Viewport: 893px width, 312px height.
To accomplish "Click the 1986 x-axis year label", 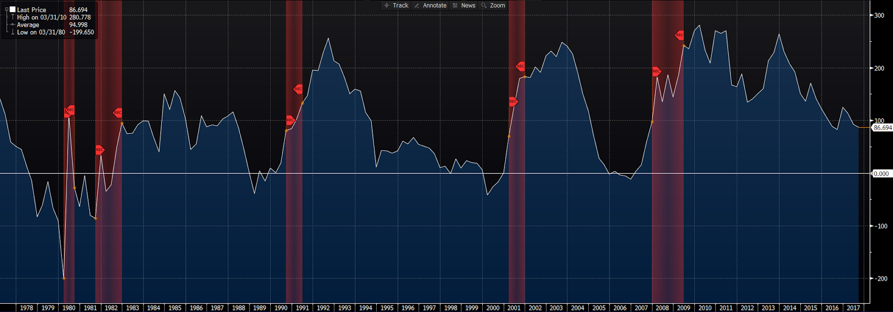I will (x=196, y=308).
